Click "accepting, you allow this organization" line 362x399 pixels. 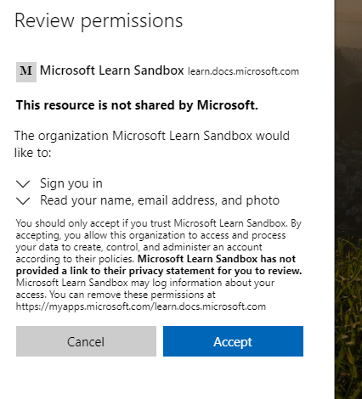point(150,235)
